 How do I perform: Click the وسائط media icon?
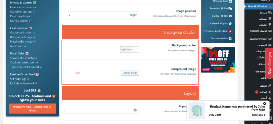[270, 13]
